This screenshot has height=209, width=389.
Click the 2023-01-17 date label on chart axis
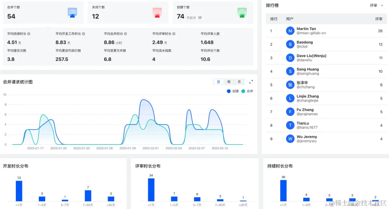click(35, 148)
